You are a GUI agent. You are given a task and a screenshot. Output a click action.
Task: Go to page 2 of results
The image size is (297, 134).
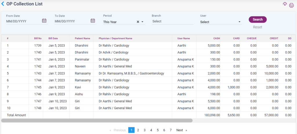point(138,130)
